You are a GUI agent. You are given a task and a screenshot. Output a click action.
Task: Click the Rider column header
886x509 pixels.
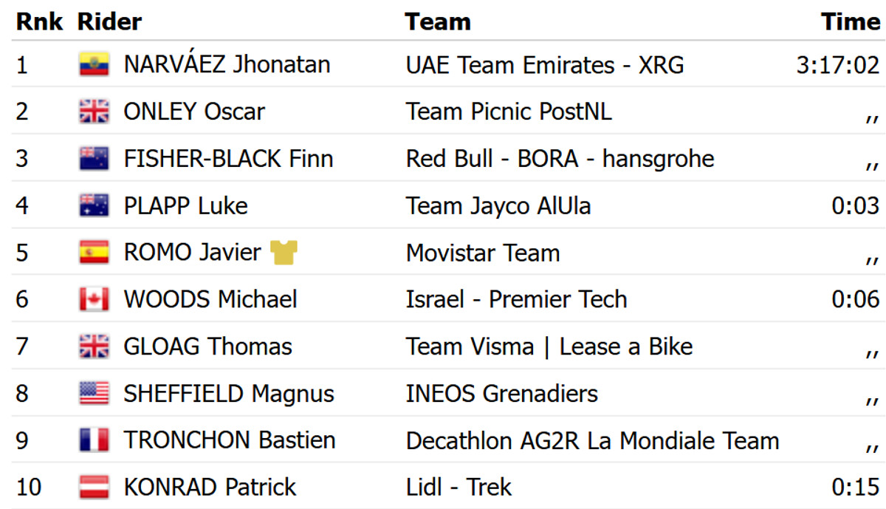[x=109, y=21]
